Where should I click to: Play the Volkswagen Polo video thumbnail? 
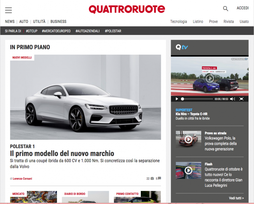[188, 139]
